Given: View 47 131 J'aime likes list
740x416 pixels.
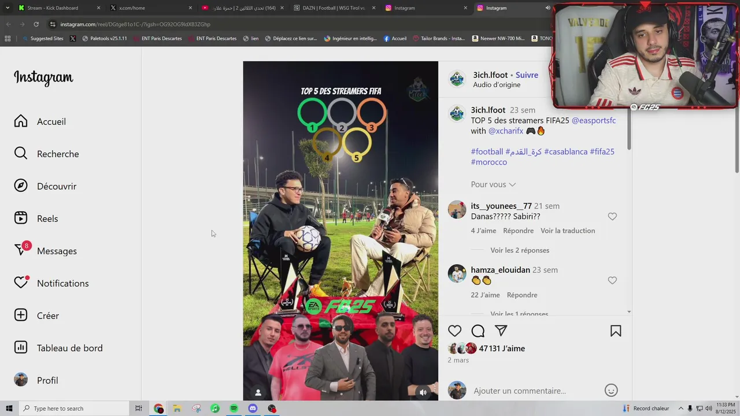Looking at the screenshot, I should (502, 348).
